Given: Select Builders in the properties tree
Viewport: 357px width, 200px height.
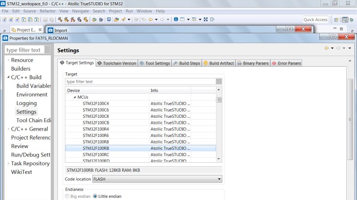Looking at the screenshot, I should click(21, 69).
